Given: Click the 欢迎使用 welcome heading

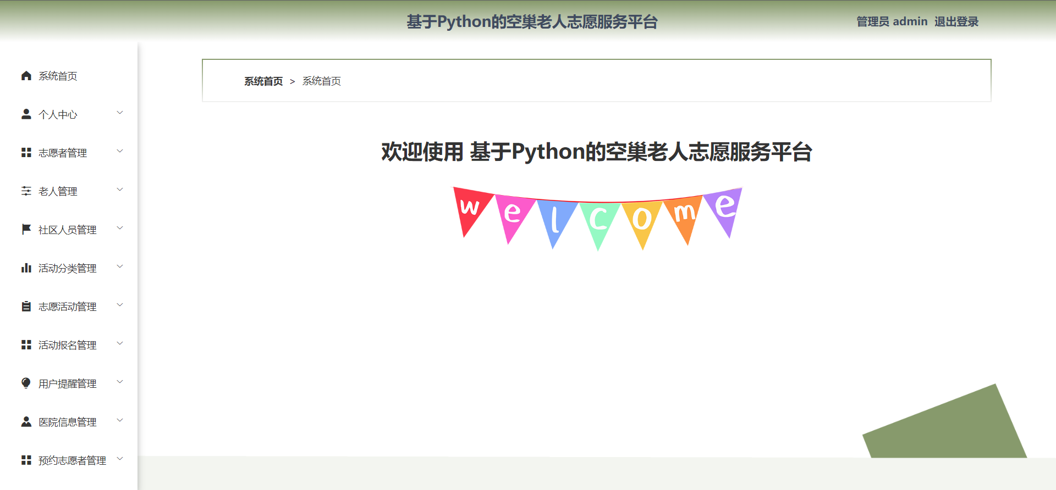Looking at the screenshot, I should tap(597, 152).
